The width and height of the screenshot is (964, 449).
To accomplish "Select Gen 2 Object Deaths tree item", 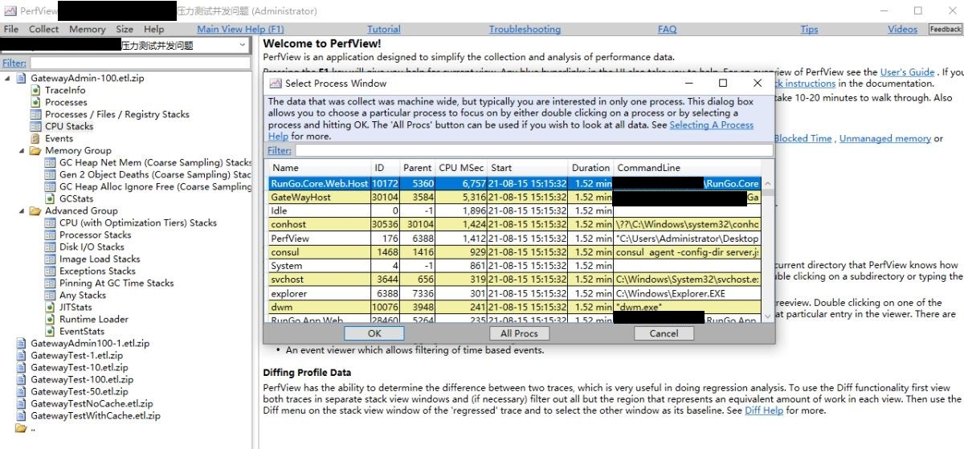I will tap(155, 174).
